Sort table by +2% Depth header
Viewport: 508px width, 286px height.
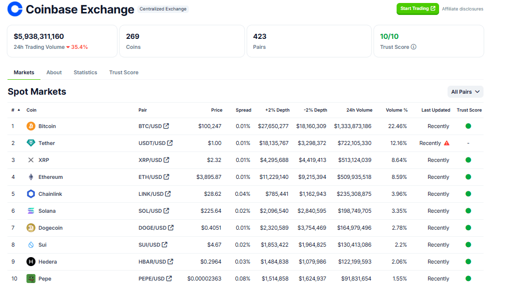point(277,110)
